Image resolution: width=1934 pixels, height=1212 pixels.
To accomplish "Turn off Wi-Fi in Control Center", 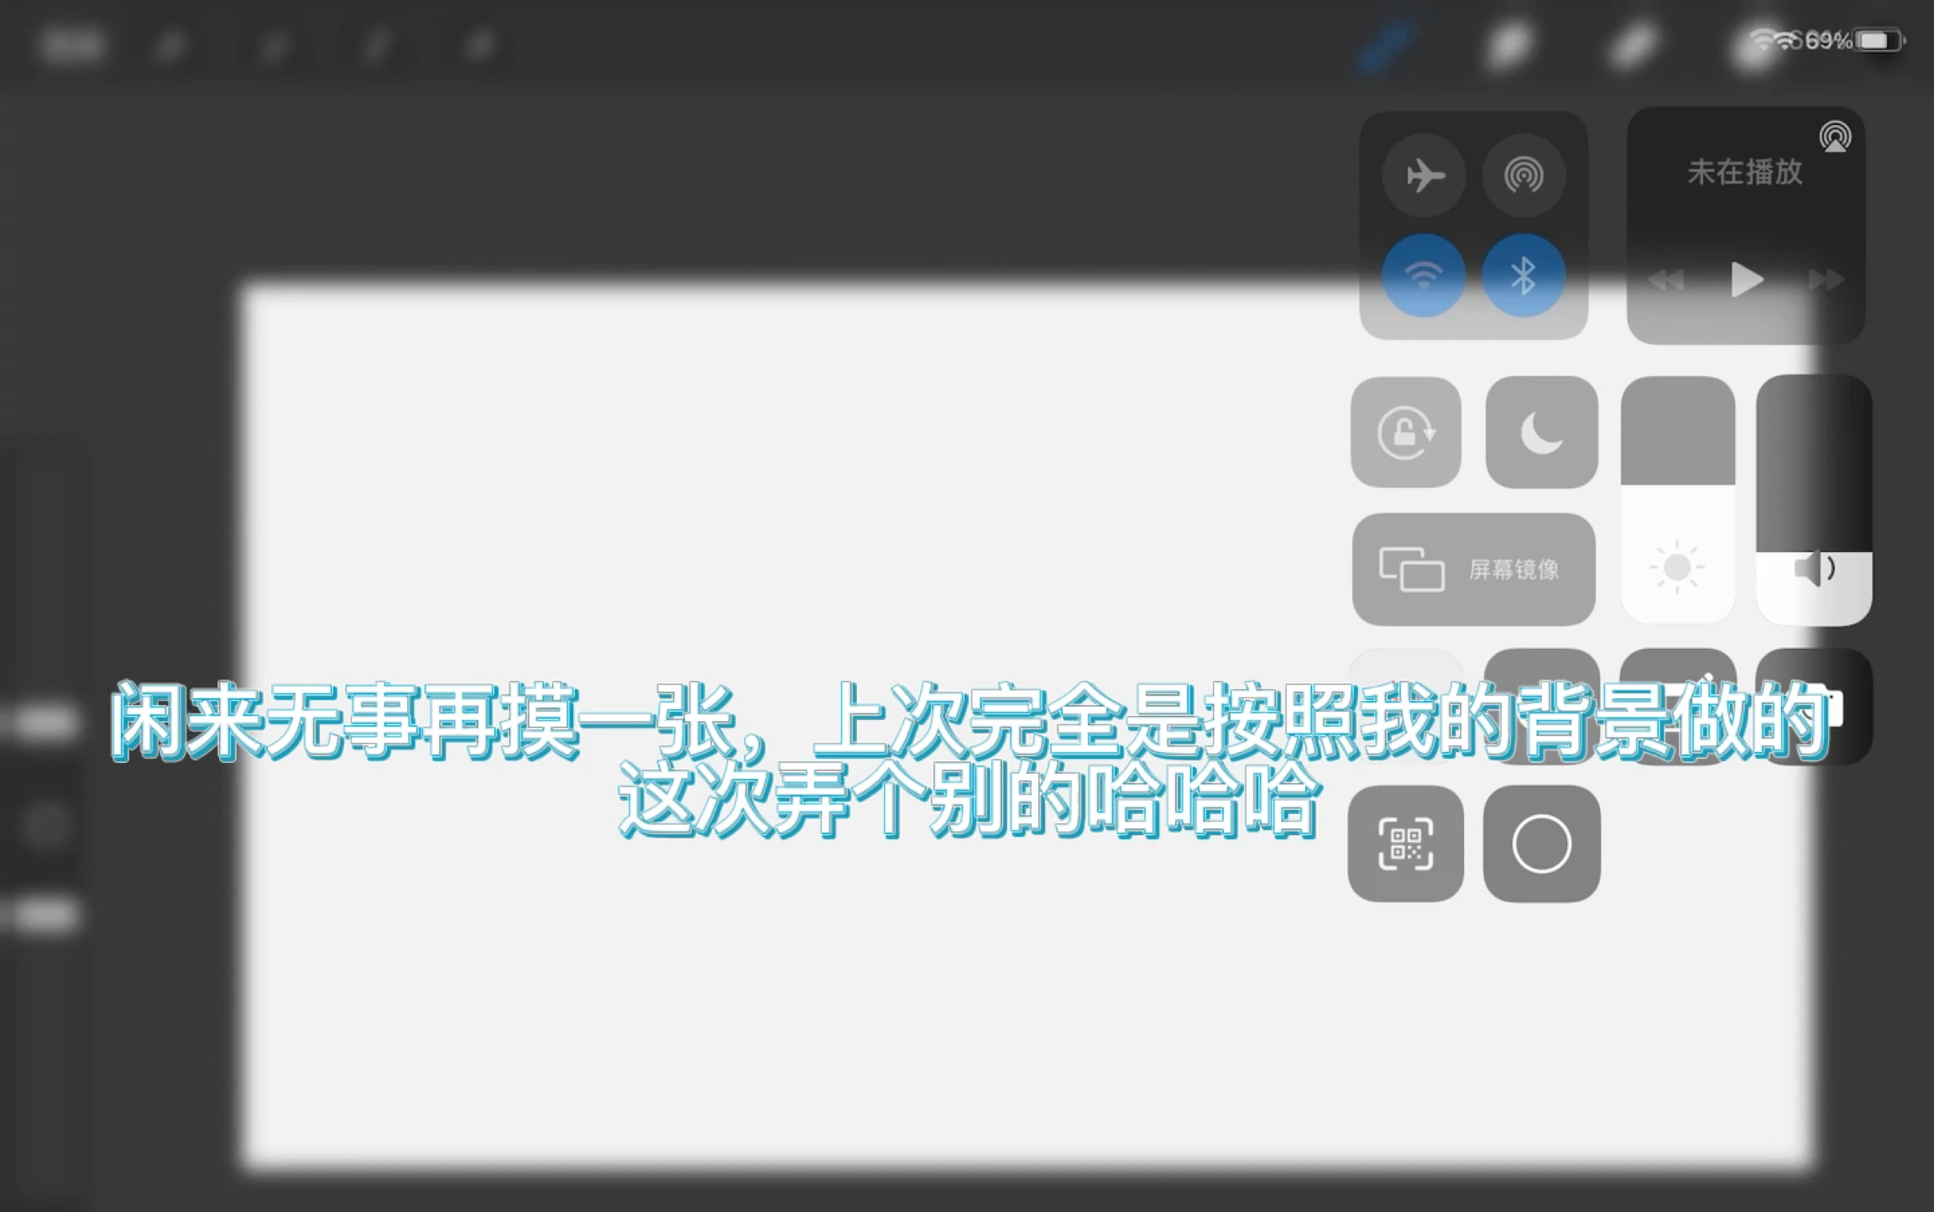I will pyautogui.click(x=1424, y=275).
